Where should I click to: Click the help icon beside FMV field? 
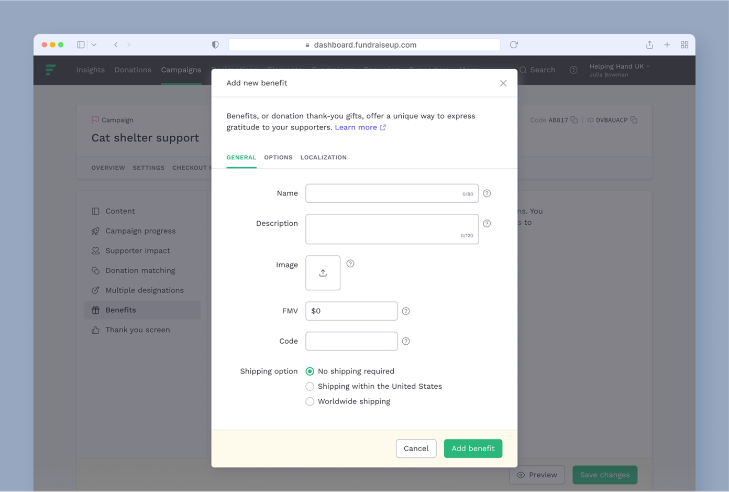click(406, 311)
